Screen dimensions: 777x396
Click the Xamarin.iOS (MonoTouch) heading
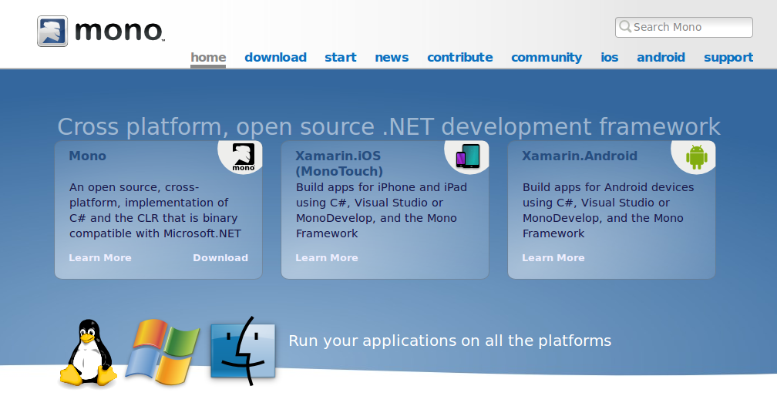339,163
